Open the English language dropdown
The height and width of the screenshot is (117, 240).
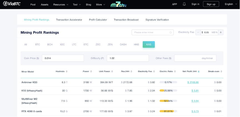tap(231, 4)
